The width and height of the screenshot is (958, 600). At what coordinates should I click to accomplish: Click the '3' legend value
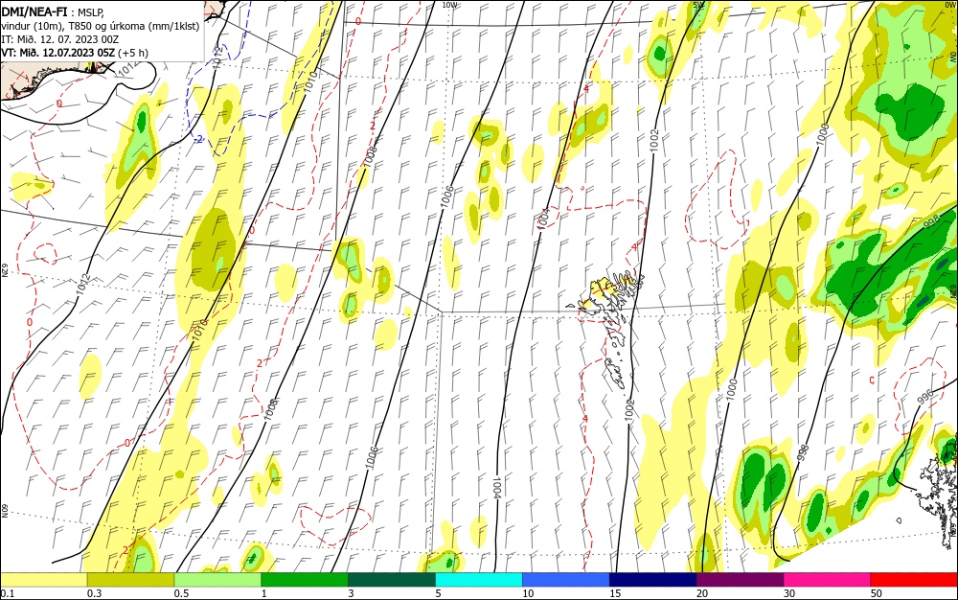[351, 593]
